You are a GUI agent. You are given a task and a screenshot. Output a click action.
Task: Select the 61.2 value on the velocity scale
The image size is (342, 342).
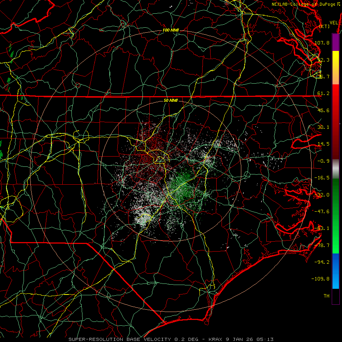pos(323,93)
